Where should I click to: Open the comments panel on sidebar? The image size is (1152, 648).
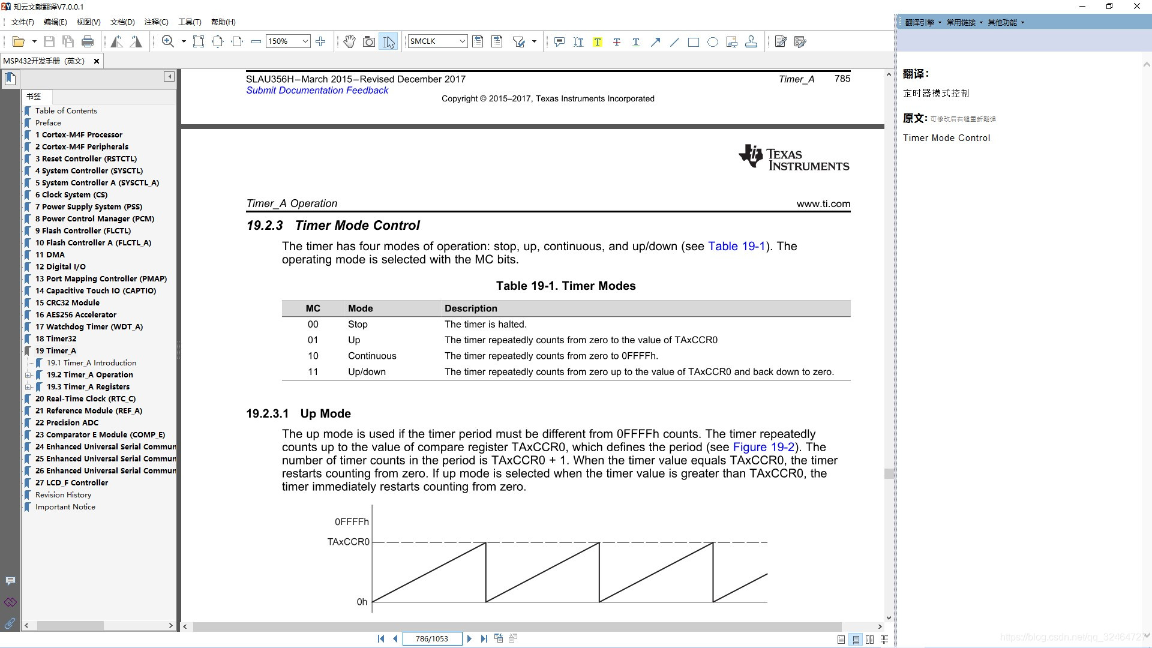pyautogui.click(x=10, y=581)
